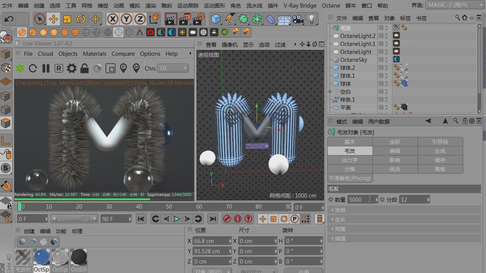This screenshot has width=486, height=273.
Task: Open the Cube primitive tool
Action: (x=216, y=19)
